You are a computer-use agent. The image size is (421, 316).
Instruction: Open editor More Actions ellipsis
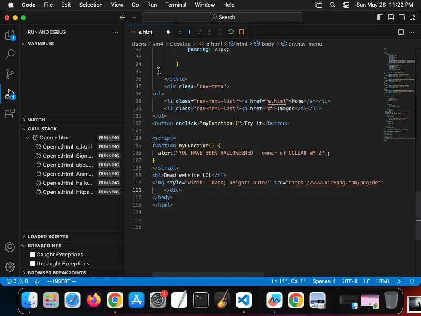tap(411, 32)
